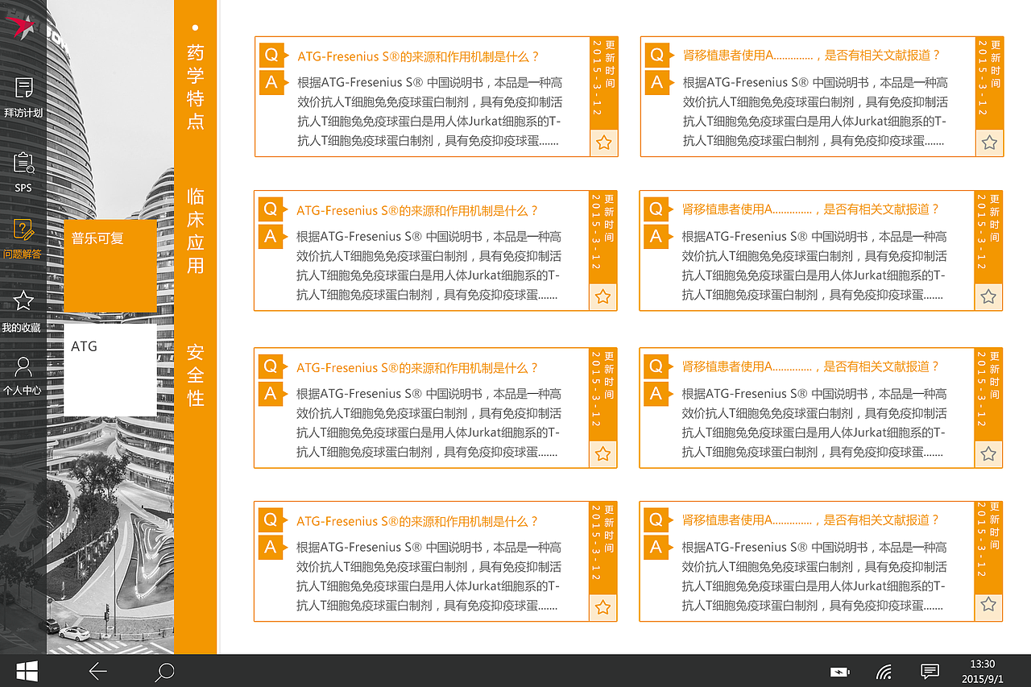Select the 问题解答 Q&A section
The image size is (1031, 687).
click(x=23, y=239)
